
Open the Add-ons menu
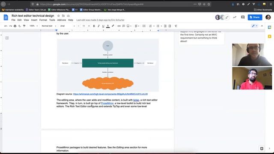[x=62, y=20]
